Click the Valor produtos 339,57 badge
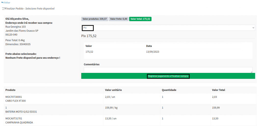 pos(95,19)
